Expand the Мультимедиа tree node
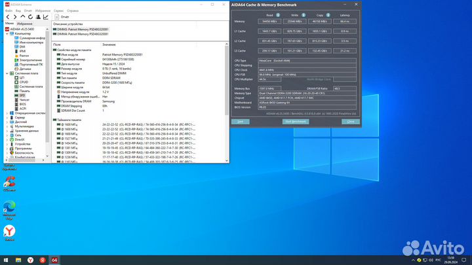Viewport: 472px width, 265px height. tap(7, 126)
